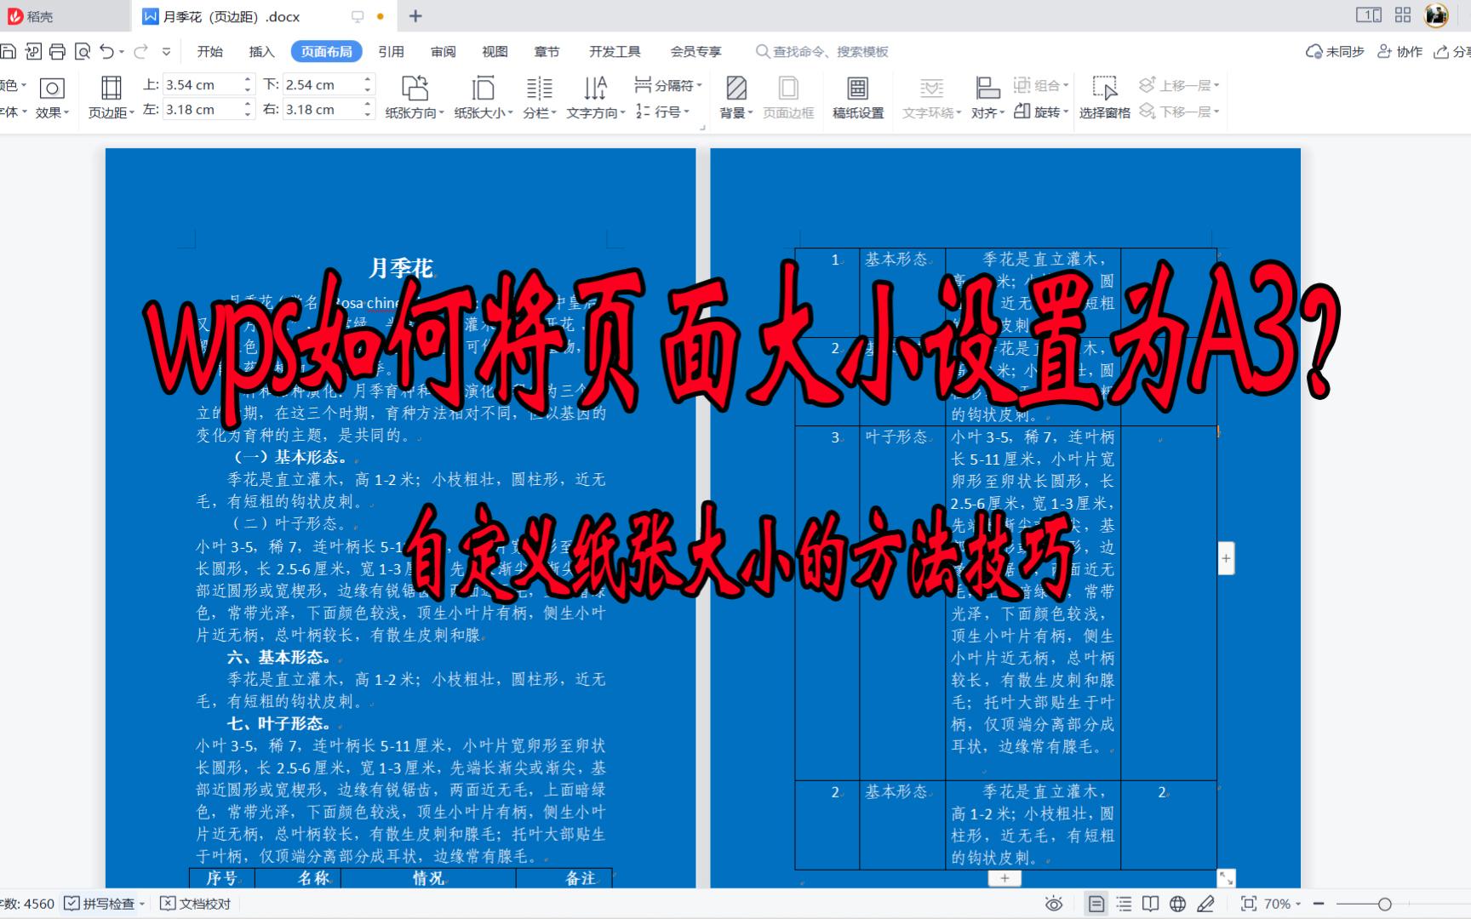Image resolution: width=1471 pixels, height=919 pixels.
Task: Switch to read mode view
Action: [1153, 904]
